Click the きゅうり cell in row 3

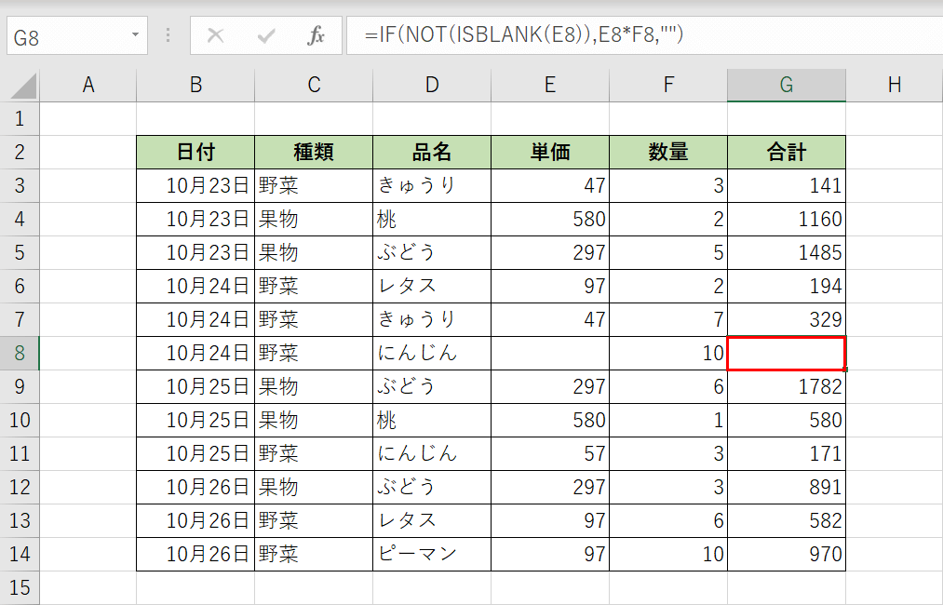tap(431, 184)
